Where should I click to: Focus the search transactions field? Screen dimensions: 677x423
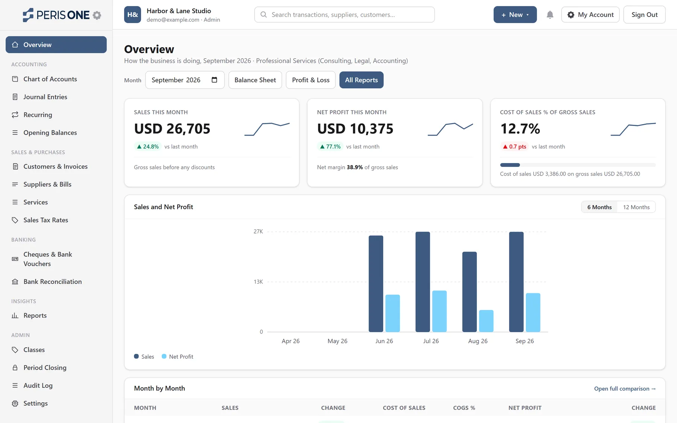pyautogui.click(x=345, y=15)
